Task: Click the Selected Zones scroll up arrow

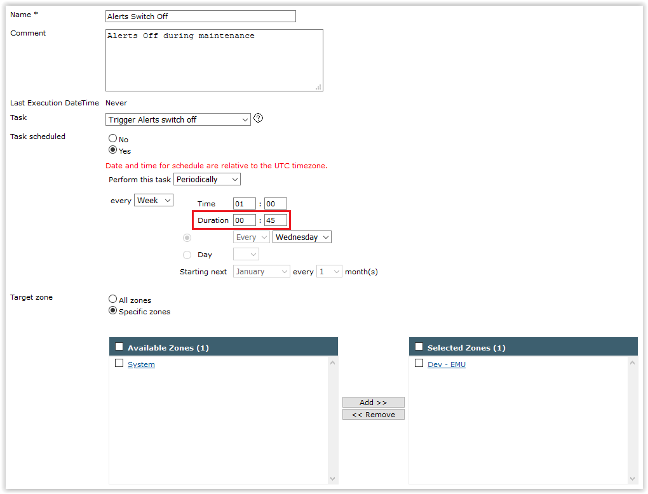Action: [632, 363]
